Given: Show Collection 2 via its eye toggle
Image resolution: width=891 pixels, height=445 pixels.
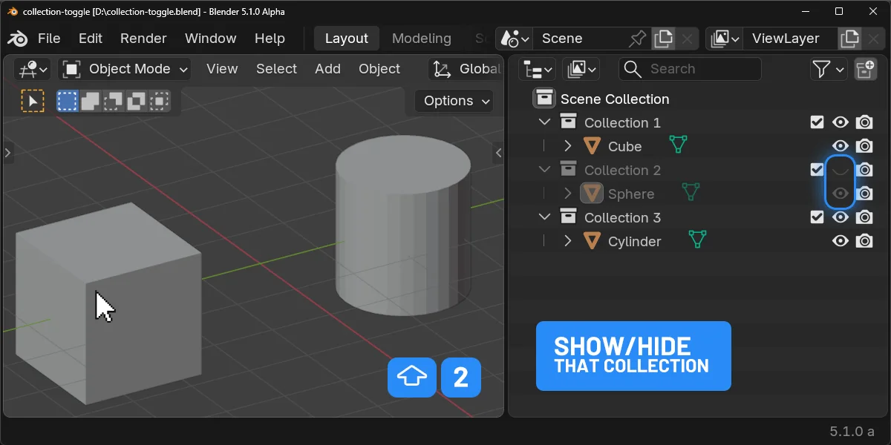Looking at the screenshot, I should coord(841,169).
